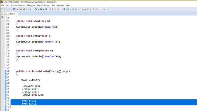Viewport: 197px width, 111px height.
Task: Open the File menu
Action: [2, 6]
